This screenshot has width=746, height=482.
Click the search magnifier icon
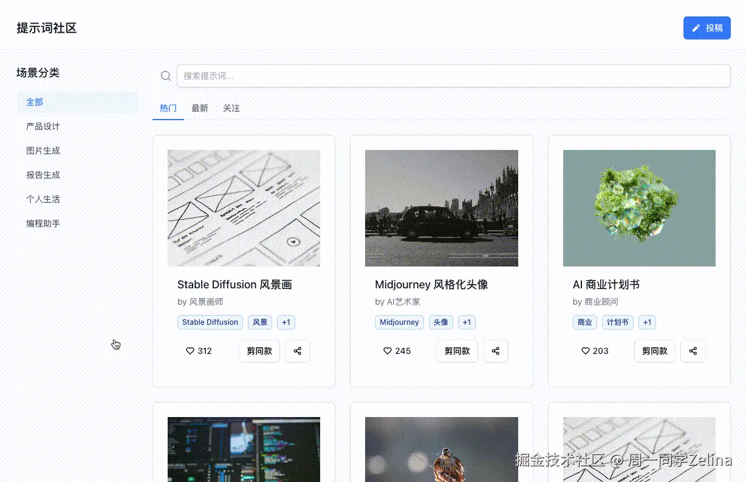[x=165, y=75]
